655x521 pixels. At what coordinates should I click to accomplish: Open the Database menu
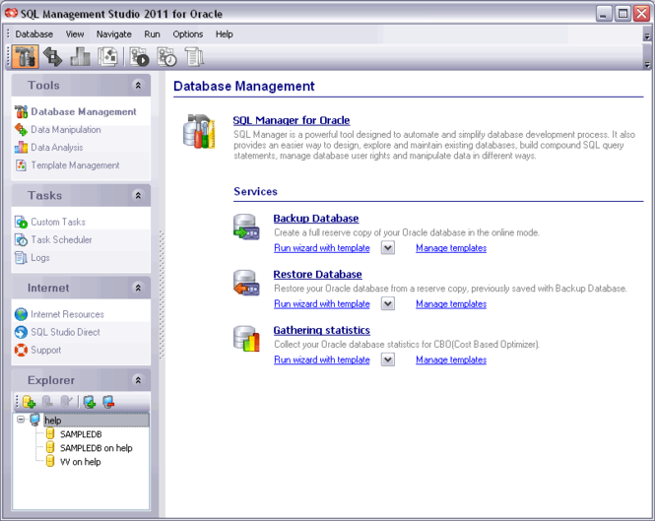click(33, 34)
